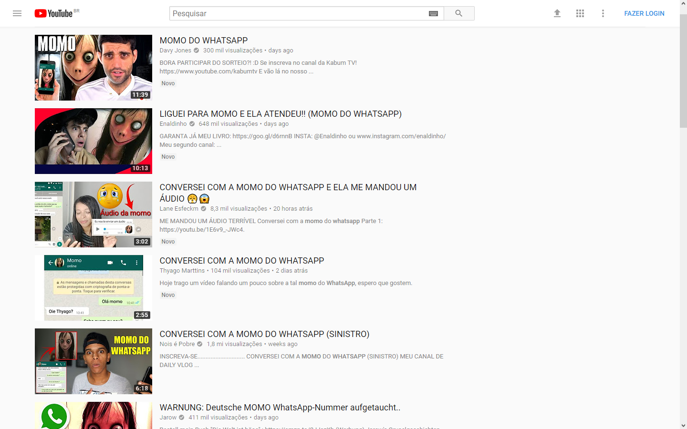Click description 'ME MANDOU UM ÁUDIO TERRÍVEL'
The image size is (687, 429).
coord(271,225)
